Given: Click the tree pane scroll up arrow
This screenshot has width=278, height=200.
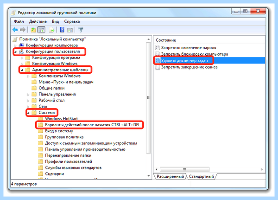Looking at the screenshot, I should [149, 39].
